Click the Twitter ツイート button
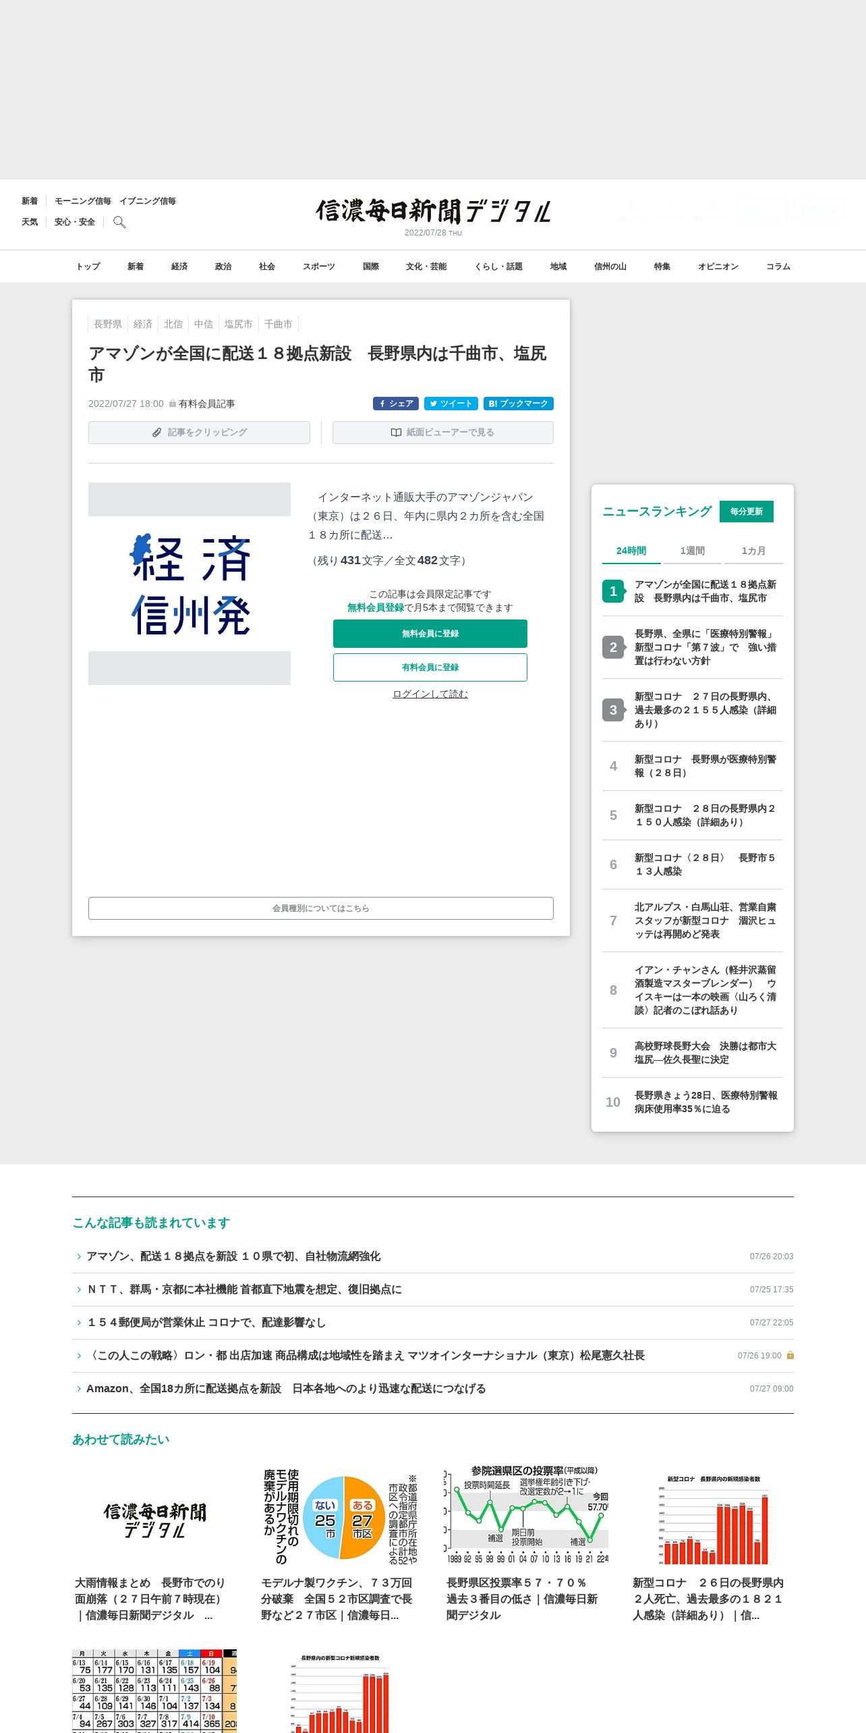 tap(451, 404)
